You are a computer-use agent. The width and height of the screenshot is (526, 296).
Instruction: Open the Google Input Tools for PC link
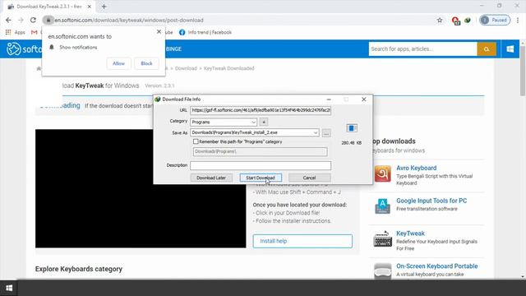pos(431,201)
